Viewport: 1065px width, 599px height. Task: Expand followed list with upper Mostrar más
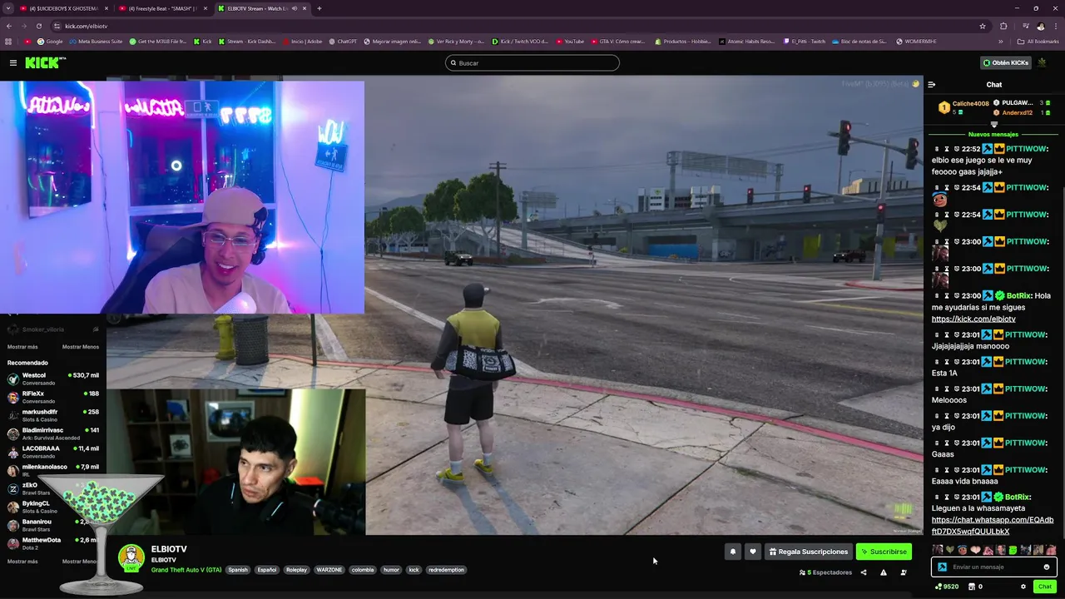coord(22,347)
